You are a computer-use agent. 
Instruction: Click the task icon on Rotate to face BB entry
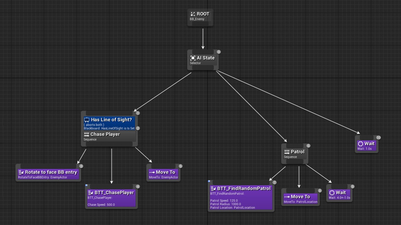point(21,172)
